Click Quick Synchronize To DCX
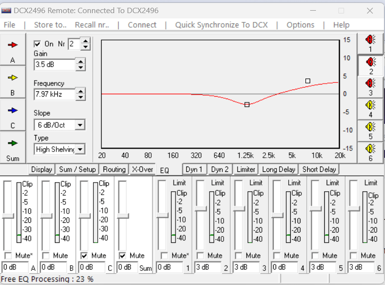 point(221,25)
